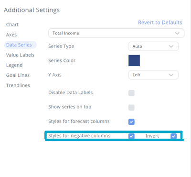
Task: Click the Series Color label
Action: click(62, 60)
